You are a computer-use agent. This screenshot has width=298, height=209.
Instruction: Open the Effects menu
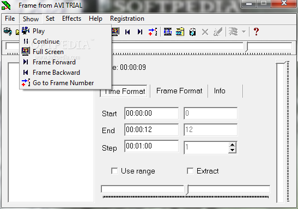(72, 19)
